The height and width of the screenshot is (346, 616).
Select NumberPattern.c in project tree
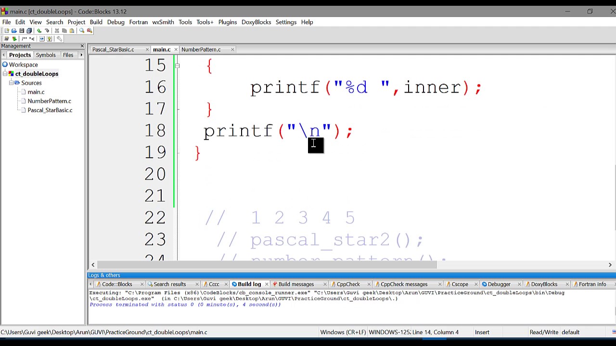tap(49, 101)
